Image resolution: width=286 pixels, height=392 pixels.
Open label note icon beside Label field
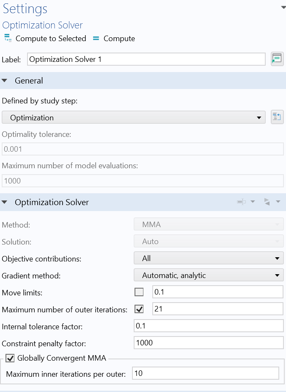point(277,59)
